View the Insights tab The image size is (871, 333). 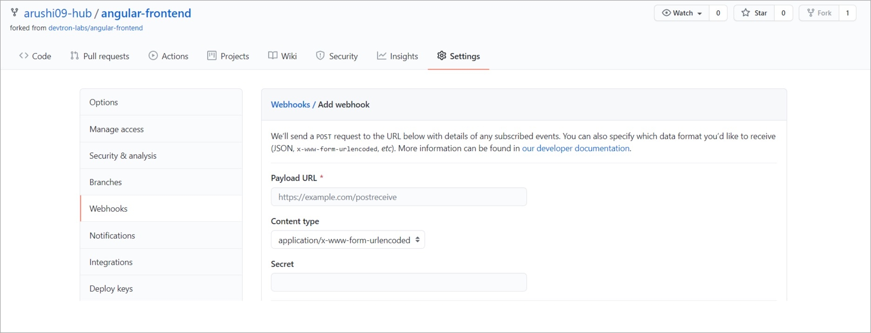pos(398,56)
